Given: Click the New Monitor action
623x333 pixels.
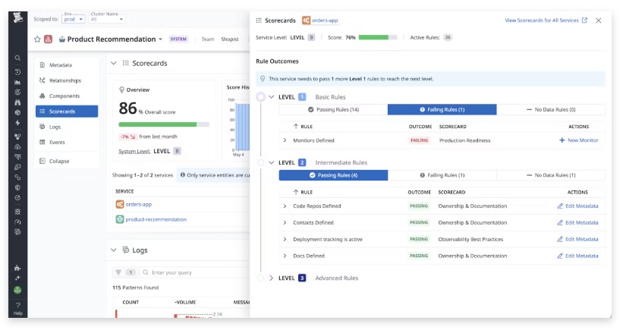Looking at the screenshot, I should click(x=578, y=140).
